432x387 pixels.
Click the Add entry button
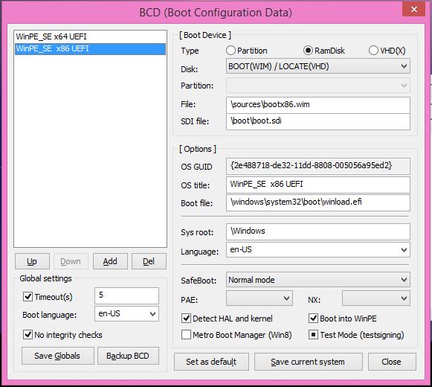coord(110,261)
